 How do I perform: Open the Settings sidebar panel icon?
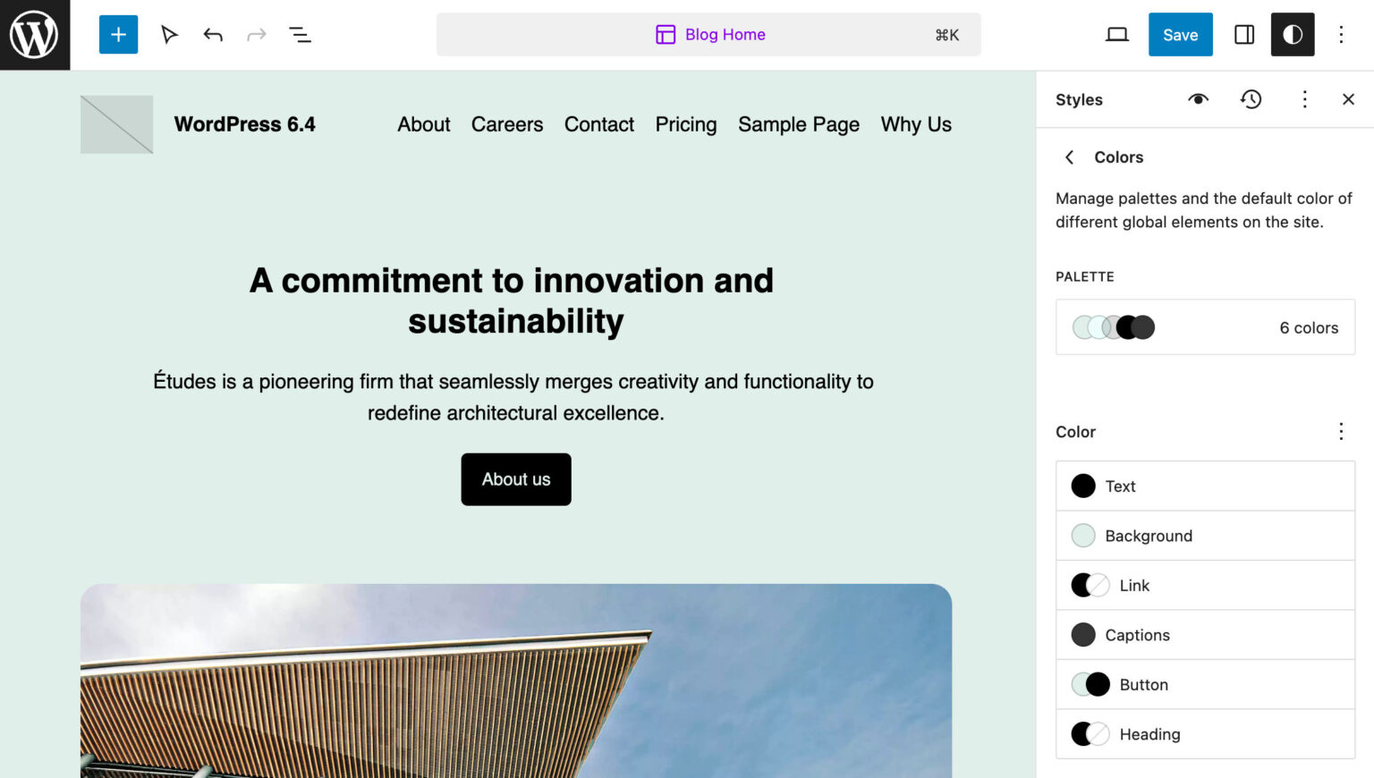(x=1243, y=35)
